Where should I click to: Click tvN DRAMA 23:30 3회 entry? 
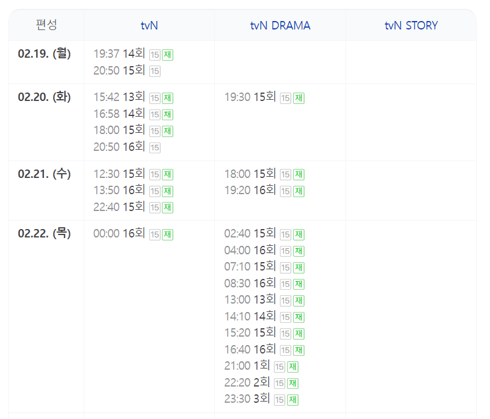click(261, 399)
